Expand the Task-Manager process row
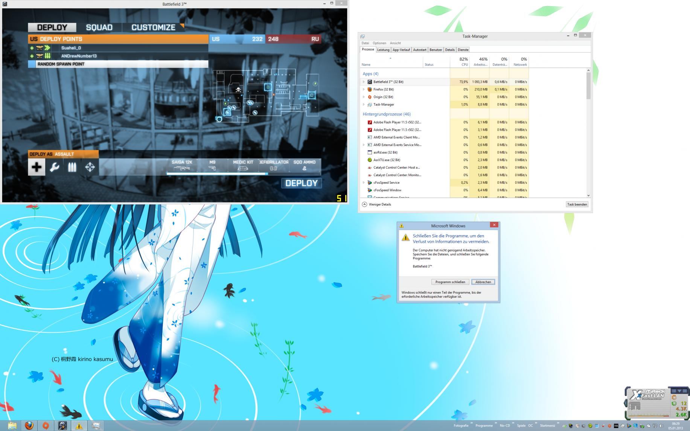 coord(364,104)
